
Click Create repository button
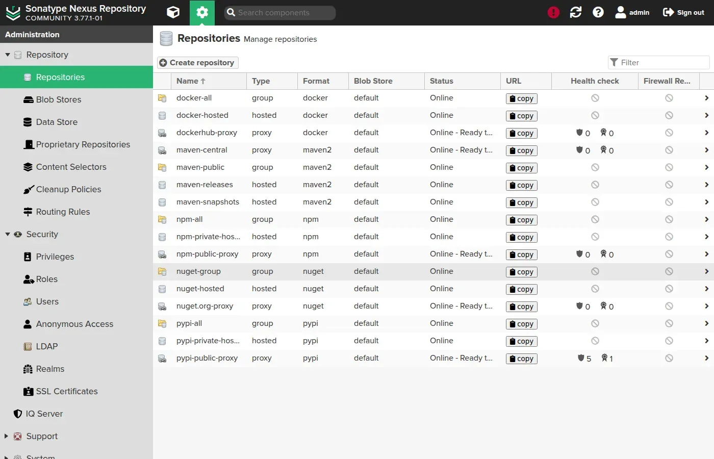197,62
